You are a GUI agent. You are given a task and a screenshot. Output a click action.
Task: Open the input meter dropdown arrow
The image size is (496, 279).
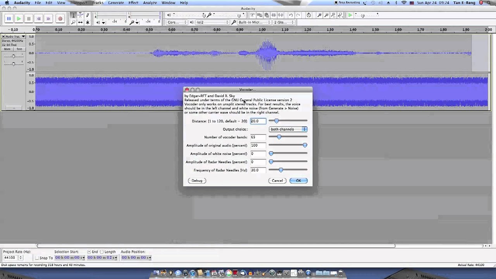click(x=137, y=23)
